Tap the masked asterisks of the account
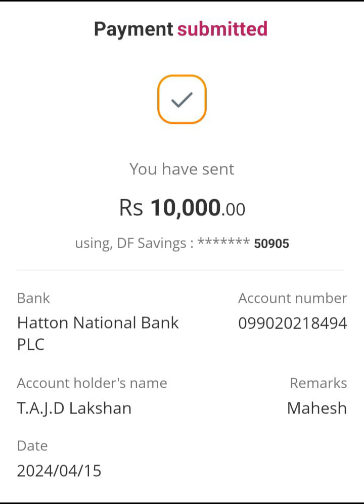 (223, 243)
